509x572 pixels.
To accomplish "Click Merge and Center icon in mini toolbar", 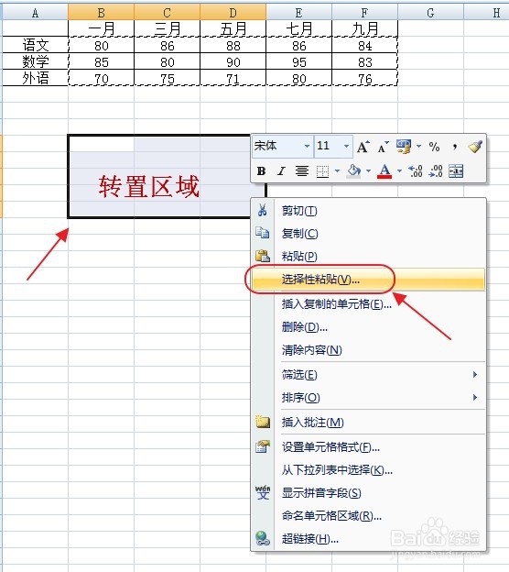I will [456, 170].
